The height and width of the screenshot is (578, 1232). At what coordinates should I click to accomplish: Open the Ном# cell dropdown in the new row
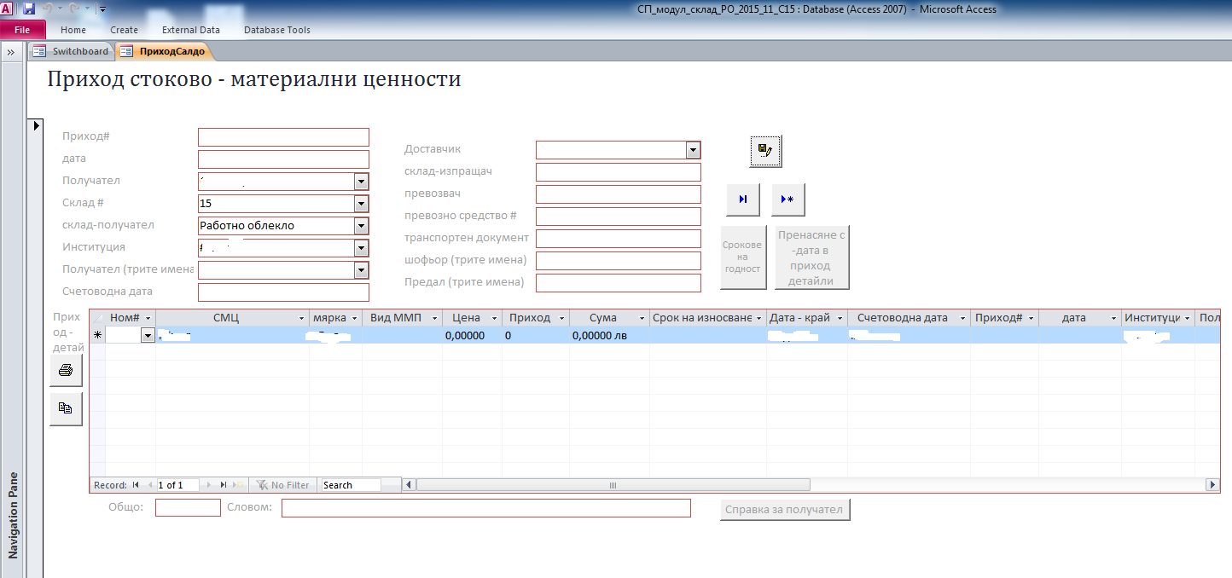148,336
